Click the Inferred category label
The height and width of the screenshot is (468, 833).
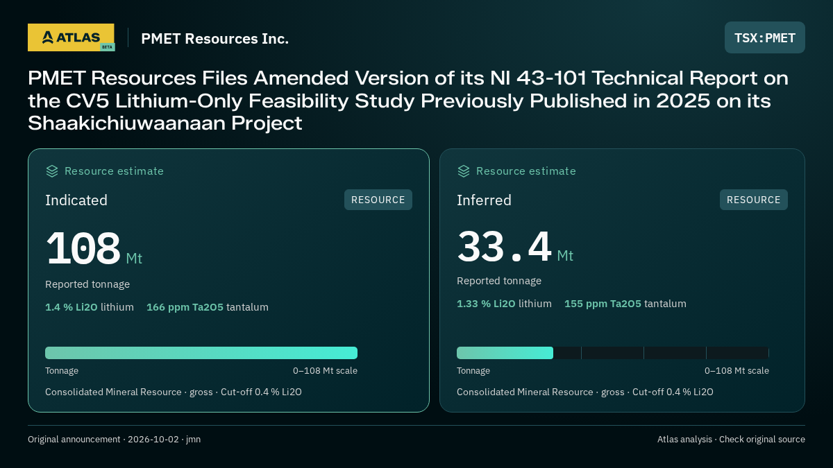pyautogui.click(x=484, y=200)
